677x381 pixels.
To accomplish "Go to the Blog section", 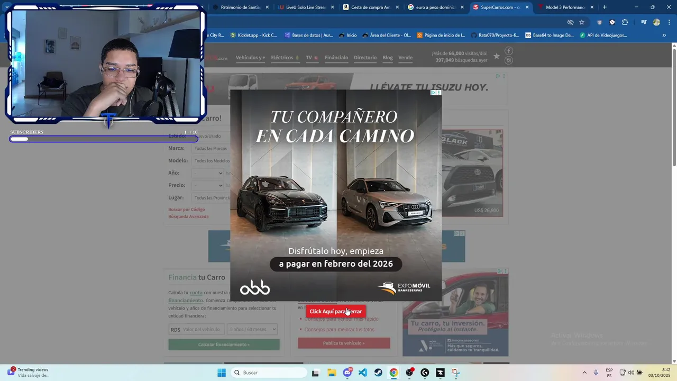I will [388, 58].
